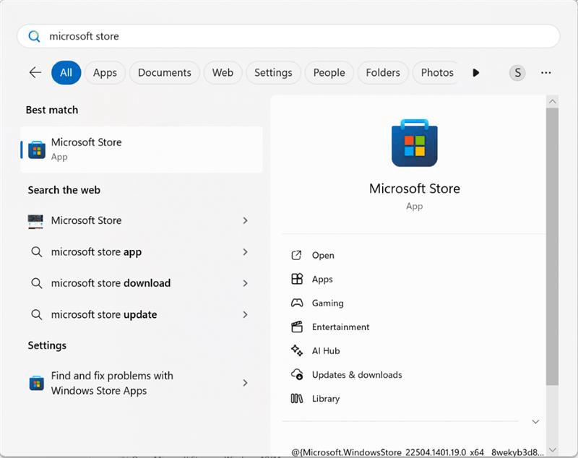Choose the AI Hub action label
This screenshot has height=458, width=578.
point(326,351)
